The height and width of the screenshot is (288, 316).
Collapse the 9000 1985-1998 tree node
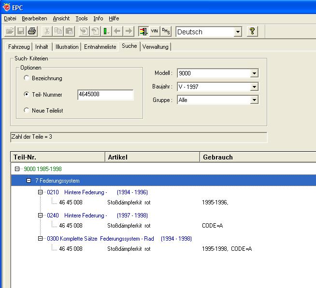click(17, 169)
